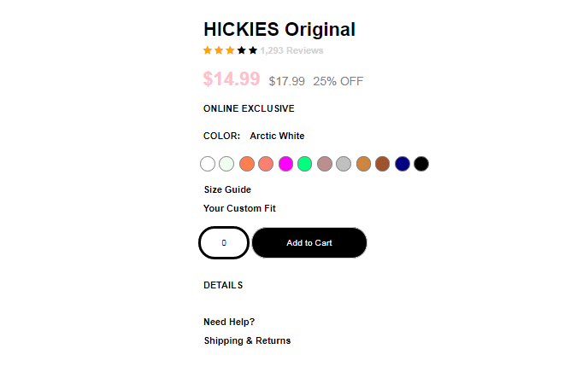The image size is (582, 372).
Task: Focus the quantity input field
Action: [x=224, y=242]
